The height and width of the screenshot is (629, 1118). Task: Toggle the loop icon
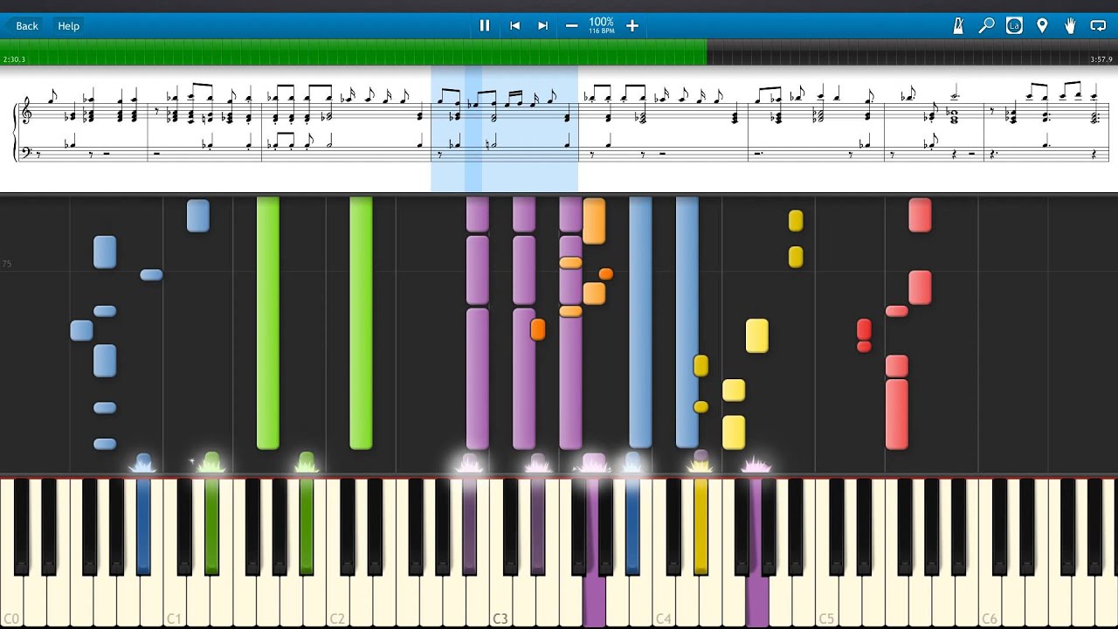tap(1098, 26)
